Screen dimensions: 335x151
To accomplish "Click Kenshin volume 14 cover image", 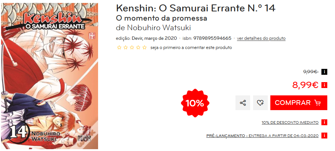I will click(x=50, y=76).
